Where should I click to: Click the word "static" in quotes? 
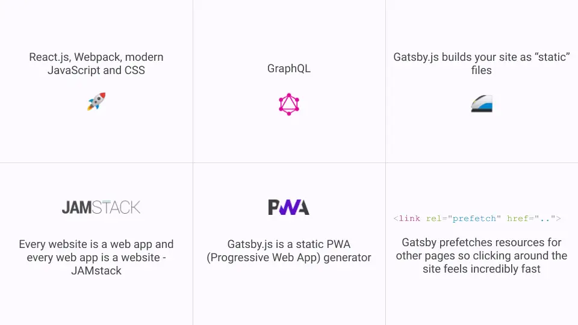pos(551,57)
